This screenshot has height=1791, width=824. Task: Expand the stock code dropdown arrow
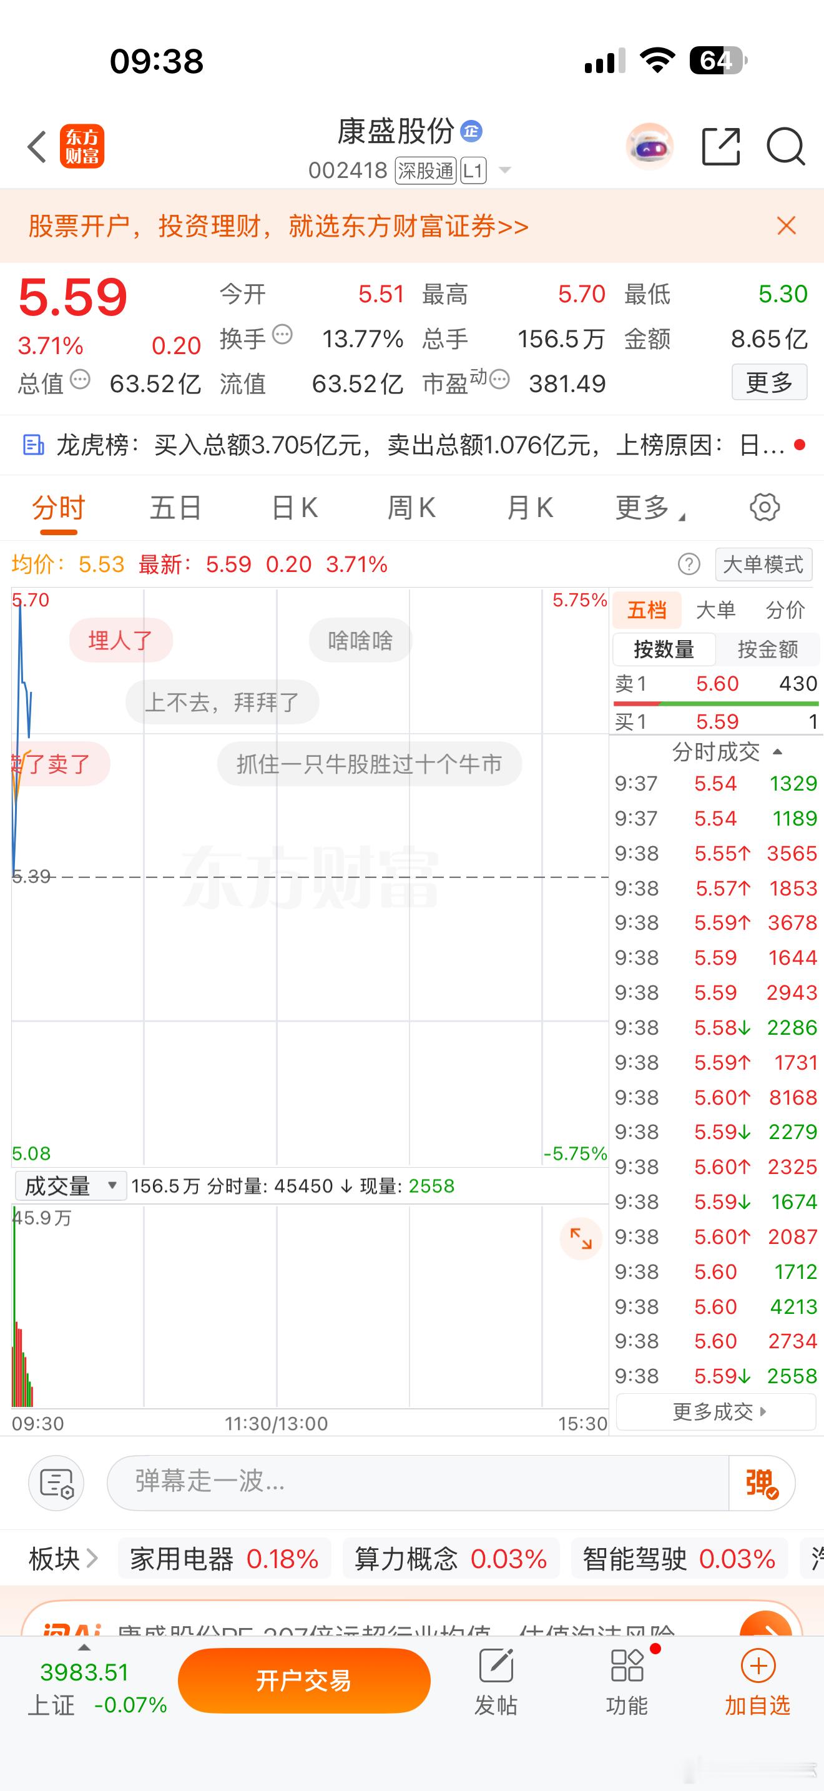tap(505, 170)
